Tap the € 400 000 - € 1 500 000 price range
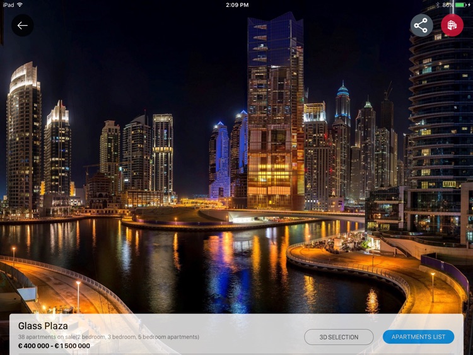The image size is (473, 355). (54, 346)
